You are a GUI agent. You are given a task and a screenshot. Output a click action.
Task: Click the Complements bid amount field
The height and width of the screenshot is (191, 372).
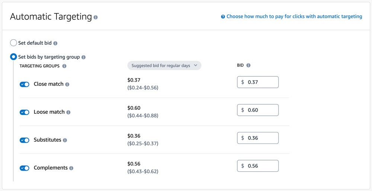(260, 166)
